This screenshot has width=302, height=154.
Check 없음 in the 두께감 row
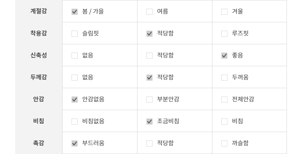pyautogui.click(x=75, y=78)
